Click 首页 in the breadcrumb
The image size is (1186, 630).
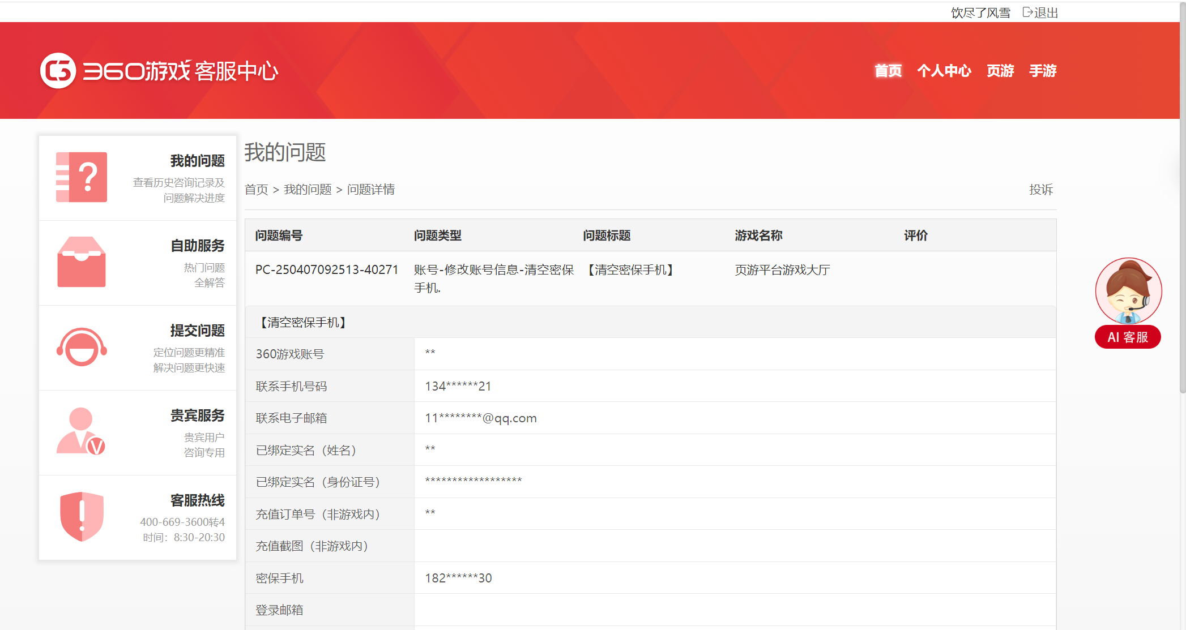pyautogui.click(x=256, y=190)
